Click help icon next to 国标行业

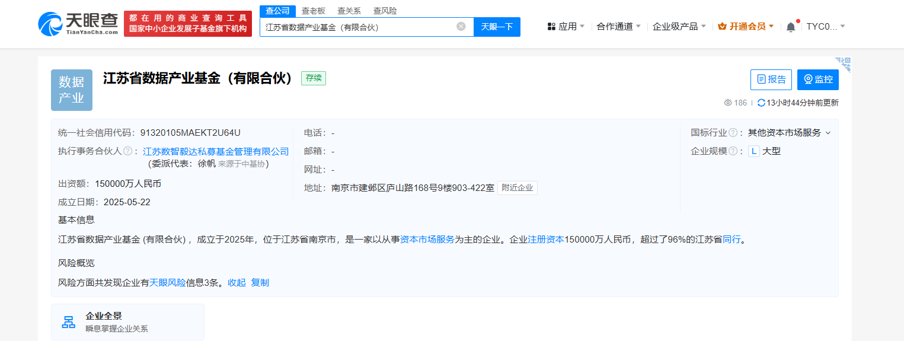click(733, 133)
